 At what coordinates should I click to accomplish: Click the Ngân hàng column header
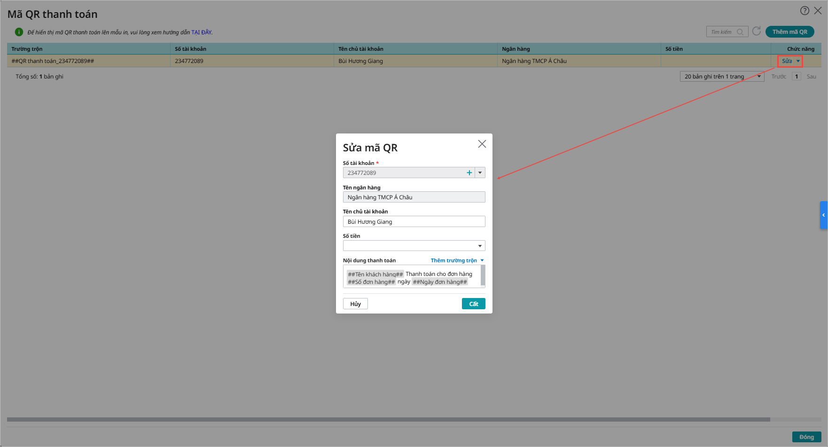coord(579,49)
